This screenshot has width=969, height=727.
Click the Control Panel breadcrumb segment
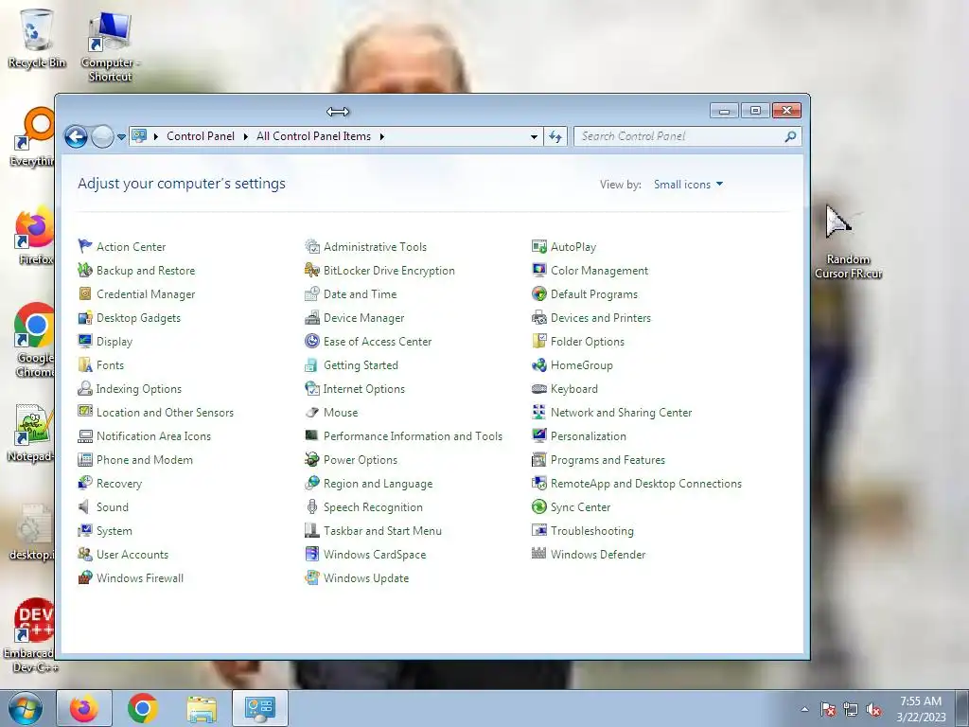(x=201, y=136)
